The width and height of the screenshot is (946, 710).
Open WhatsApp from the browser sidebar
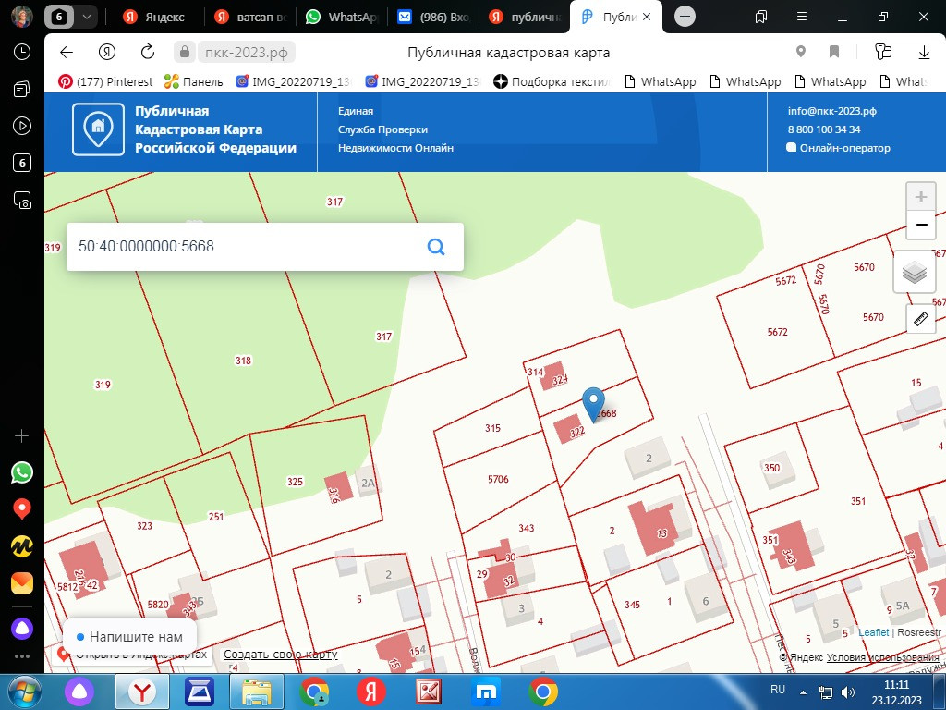pos(22,472)
